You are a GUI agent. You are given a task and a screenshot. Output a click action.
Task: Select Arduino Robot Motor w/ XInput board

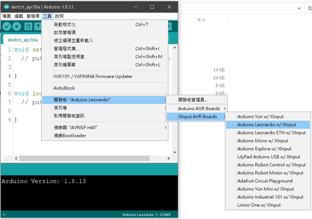click(x=268, y=173)
